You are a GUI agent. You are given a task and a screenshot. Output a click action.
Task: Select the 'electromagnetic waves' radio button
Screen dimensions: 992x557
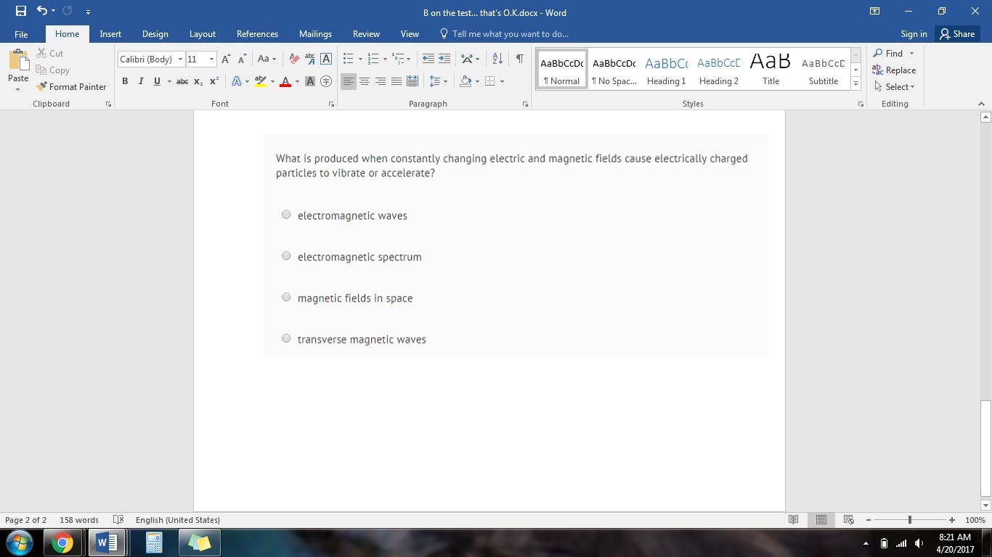[x=286, y=215]
